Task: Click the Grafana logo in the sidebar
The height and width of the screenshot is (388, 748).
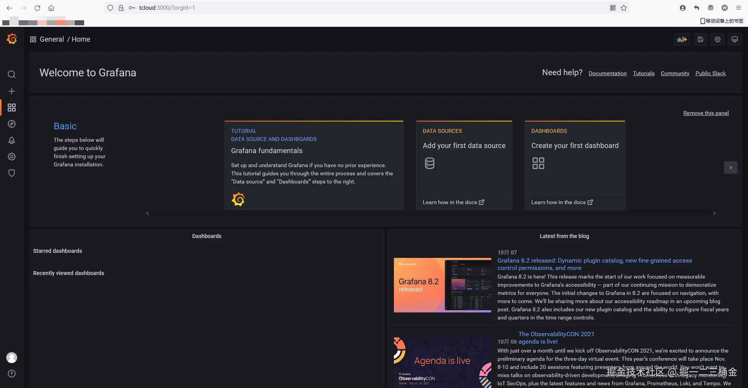Action: coord(12,39)
